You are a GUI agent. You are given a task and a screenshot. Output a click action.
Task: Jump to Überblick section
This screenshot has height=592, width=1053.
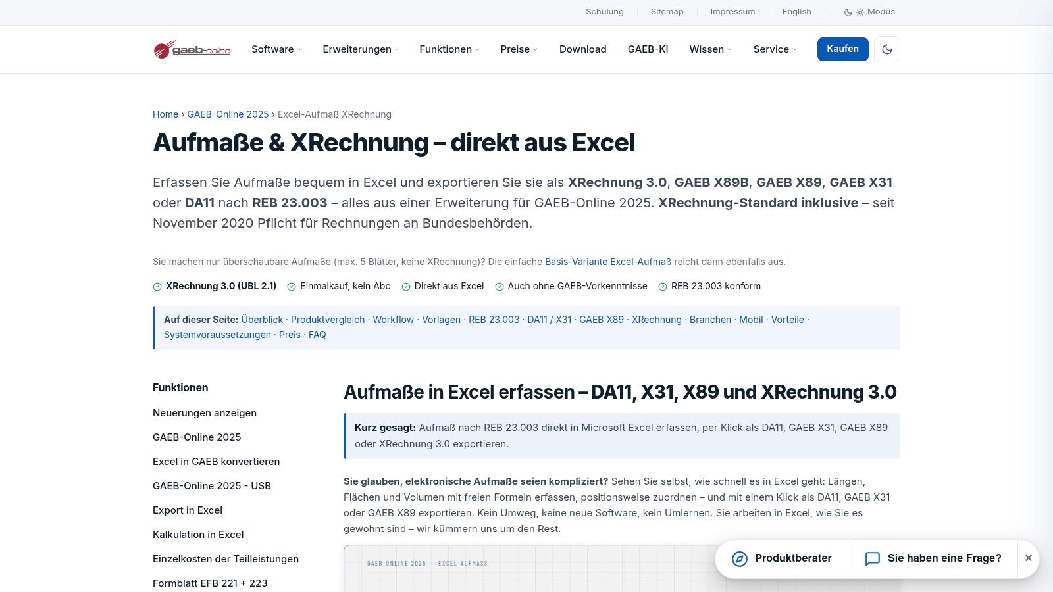point(262,320)
